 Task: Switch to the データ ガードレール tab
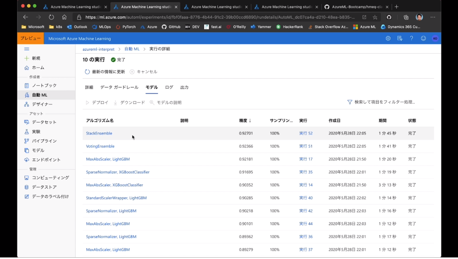pos(119,88)
